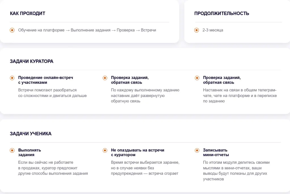Click the bullet beside "Проведение онлайн-встреч с участниками"
The width and height of the screenshot is (290, 194).
[12, 78]
